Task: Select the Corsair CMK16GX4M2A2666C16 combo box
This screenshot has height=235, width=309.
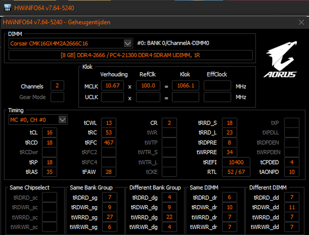Action: [x=70, y=43]
